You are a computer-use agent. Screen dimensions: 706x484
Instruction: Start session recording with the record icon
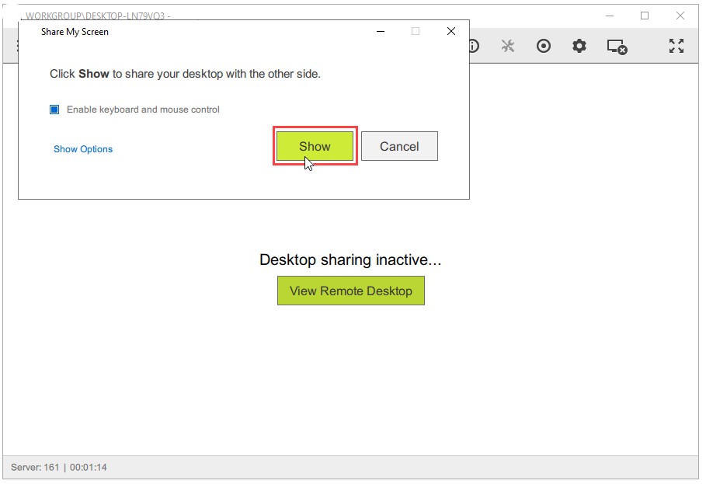[543, 46]
